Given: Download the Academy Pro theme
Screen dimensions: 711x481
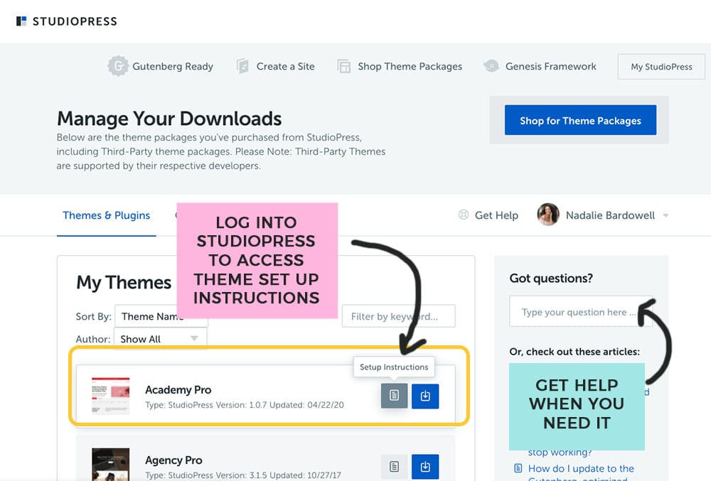Looking at the screenshot, I should (425, 396).
